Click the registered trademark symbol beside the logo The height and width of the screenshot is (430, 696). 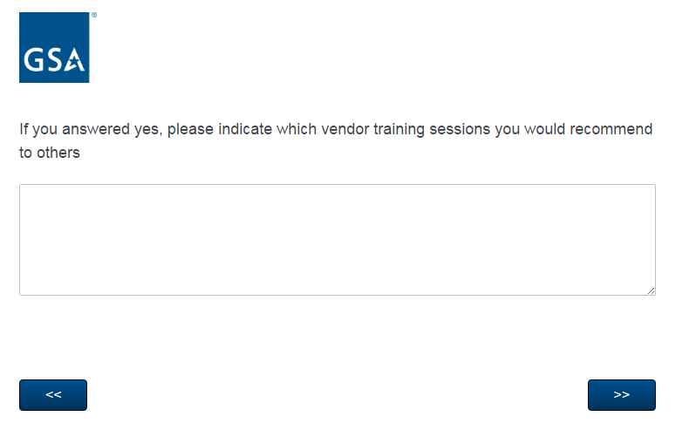click(94, 16)
